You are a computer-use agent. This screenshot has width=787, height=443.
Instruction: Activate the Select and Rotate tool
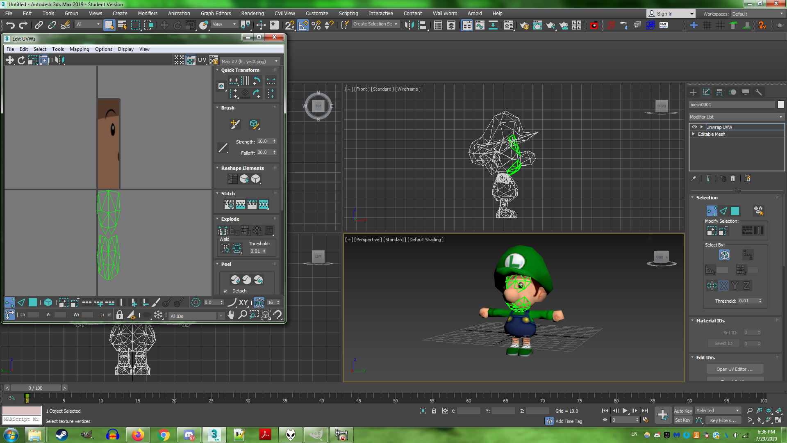coord(177,25)
